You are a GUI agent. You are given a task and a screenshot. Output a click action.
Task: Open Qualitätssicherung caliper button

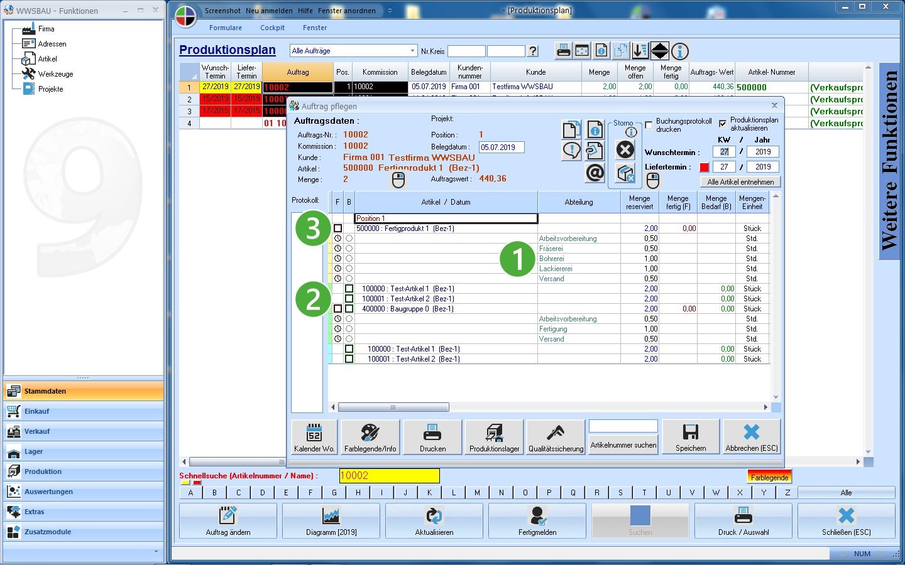(556, 437)
